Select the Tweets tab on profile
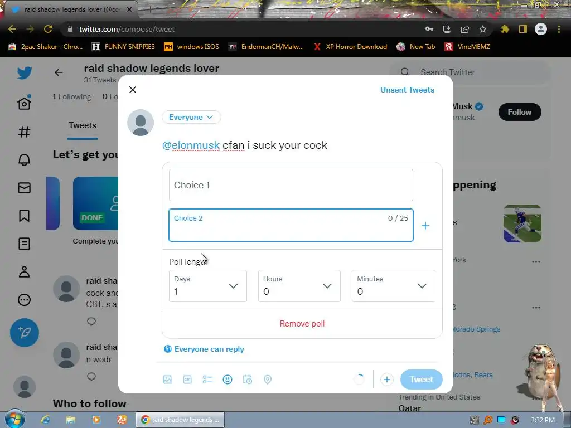Viewport: 571px width, 428px height. pyautogui.click(x=83, y=125)
